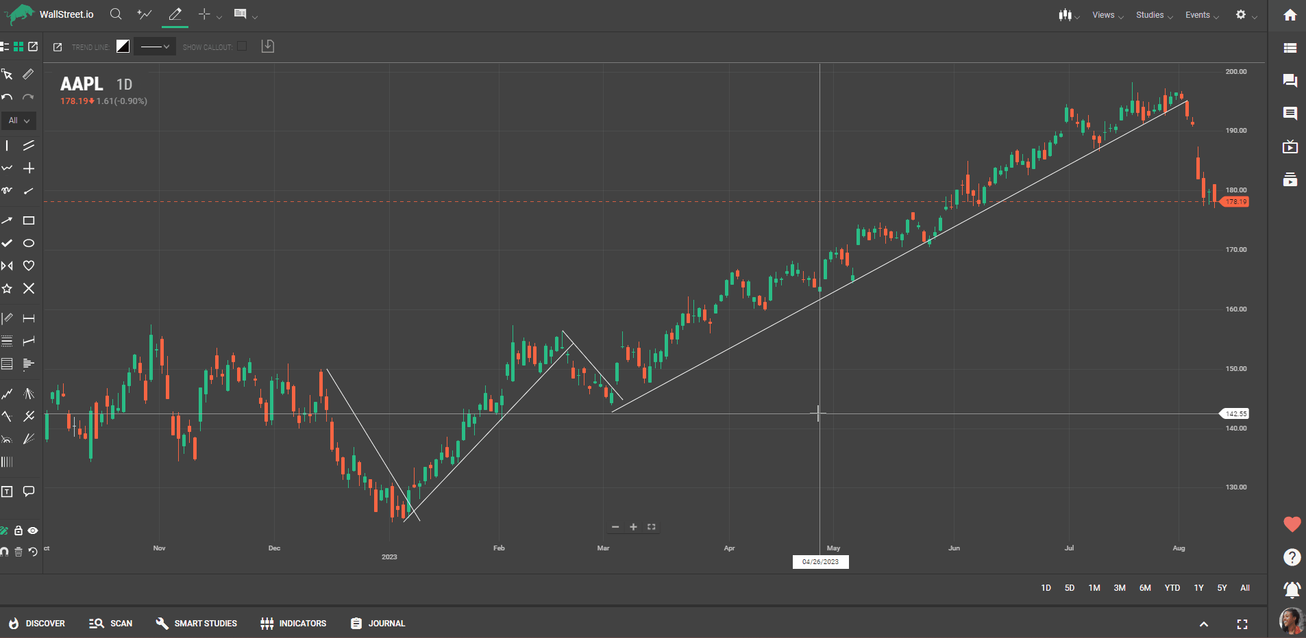Enable the Show Callout checkbox

(x=242, y=47)
